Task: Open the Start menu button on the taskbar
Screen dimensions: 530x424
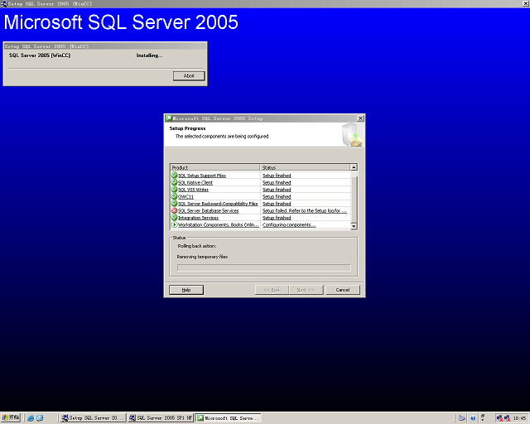Action: point(11,418)
